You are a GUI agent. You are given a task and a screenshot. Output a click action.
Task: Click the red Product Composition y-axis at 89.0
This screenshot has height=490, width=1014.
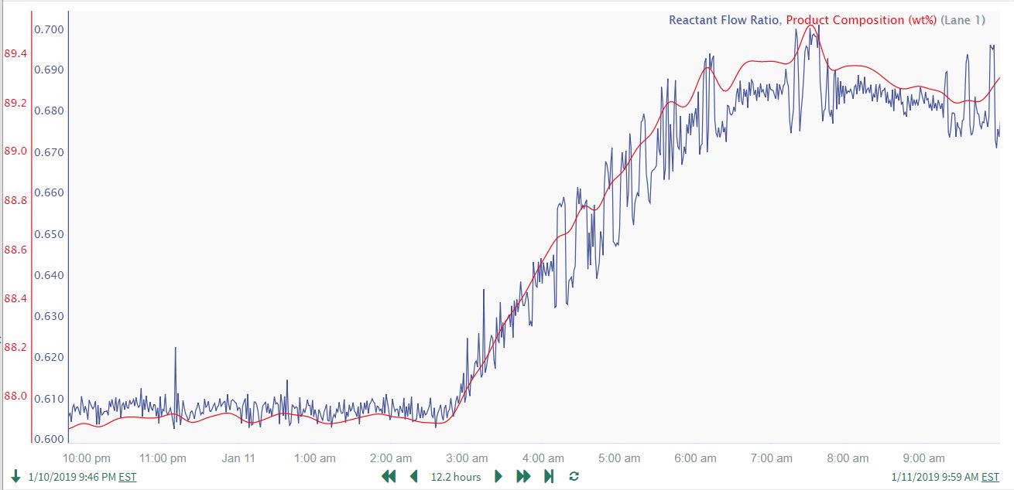[16, 151]
